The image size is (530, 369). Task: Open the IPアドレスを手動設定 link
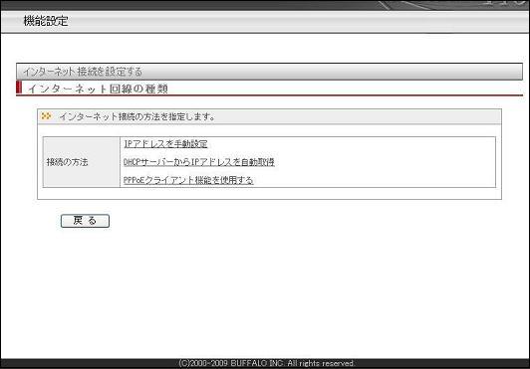(x=165, y=144)
